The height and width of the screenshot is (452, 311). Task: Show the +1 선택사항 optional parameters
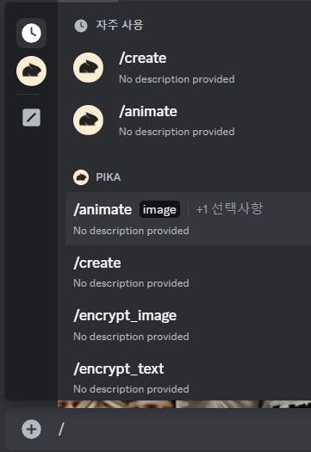click(229, 208)
